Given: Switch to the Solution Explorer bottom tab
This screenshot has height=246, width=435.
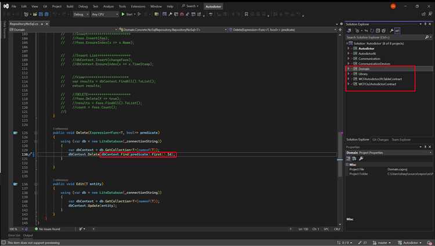Looking at the screenshot, I should tap(358, 139).
